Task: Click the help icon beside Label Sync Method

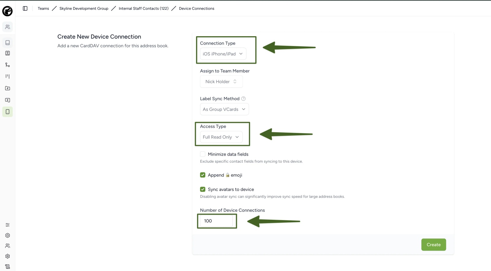Action: click(243, 99)
